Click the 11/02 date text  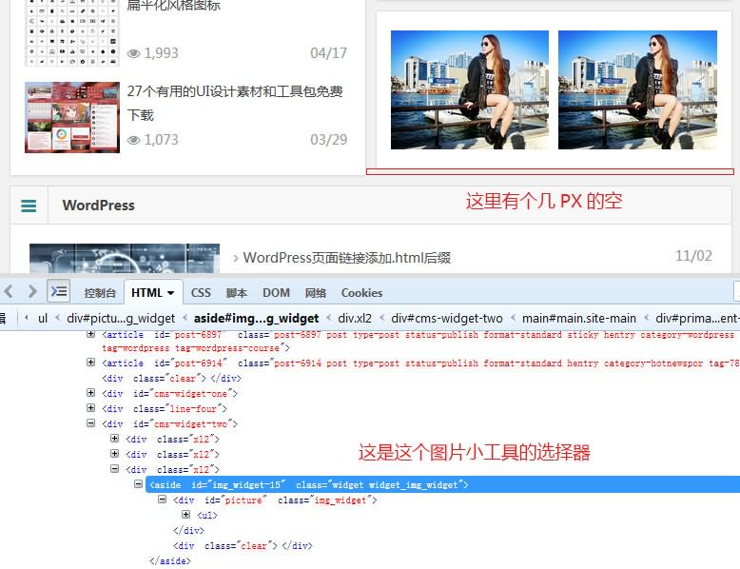693,256
